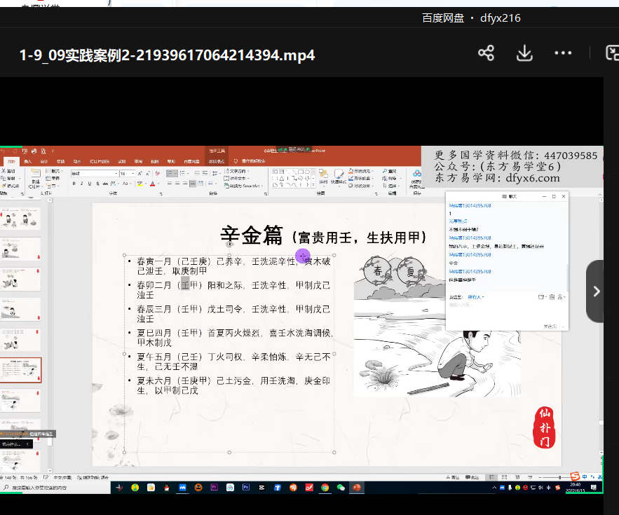Click the 发送 button in chat window

tap(552, 326)
